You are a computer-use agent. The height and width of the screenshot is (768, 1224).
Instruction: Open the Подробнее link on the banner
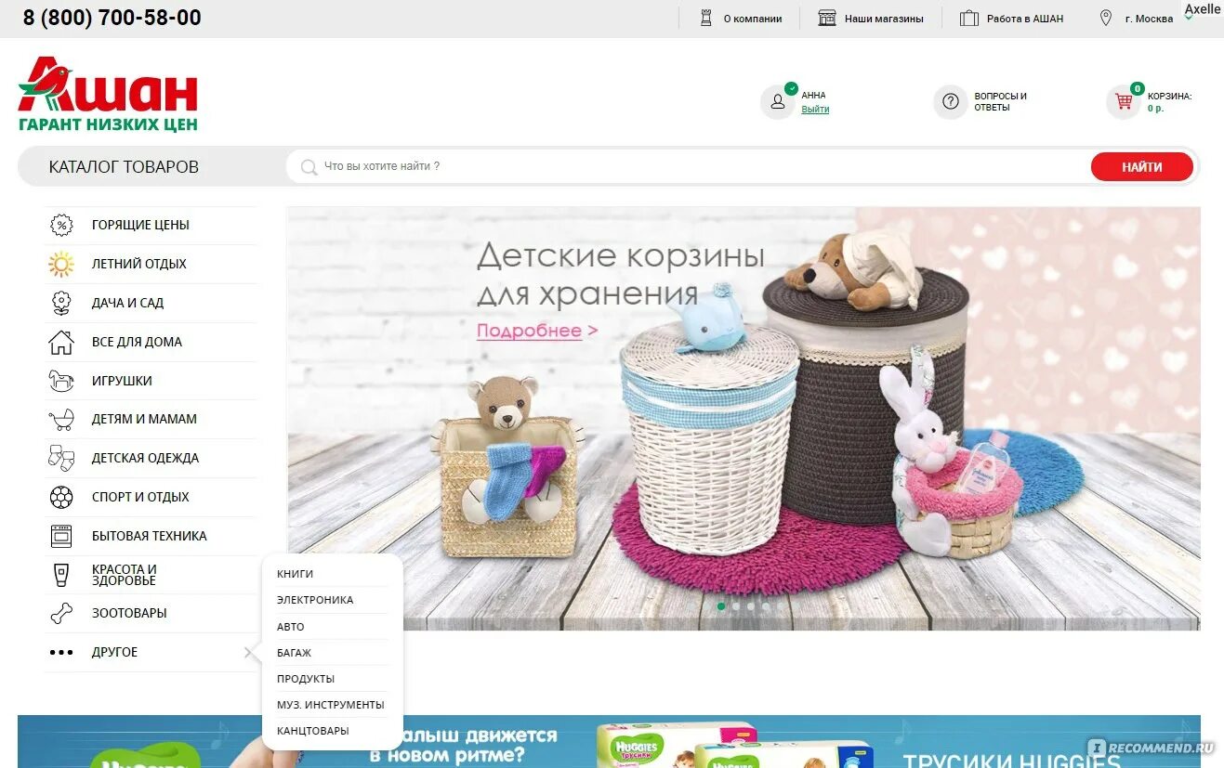530,331
